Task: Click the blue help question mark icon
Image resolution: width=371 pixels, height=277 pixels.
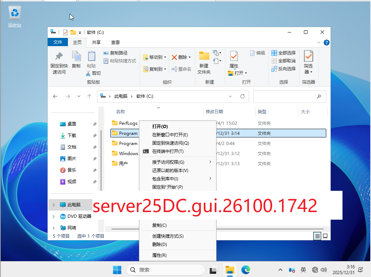Action: click(x=326, y=42)
